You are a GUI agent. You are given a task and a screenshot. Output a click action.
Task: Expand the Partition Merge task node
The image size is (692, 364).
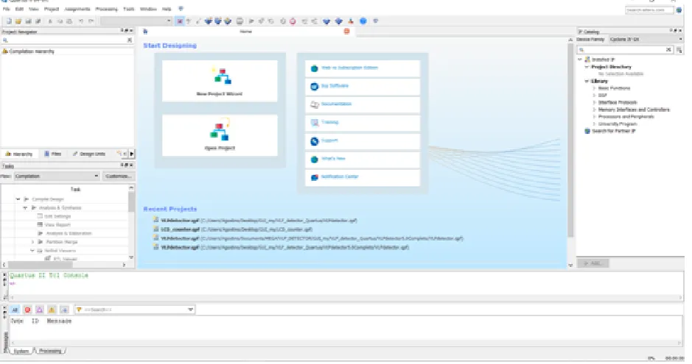[x=32, y=242]
